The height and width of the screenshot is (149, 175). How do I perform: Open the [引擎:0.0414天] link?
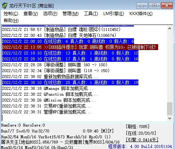[x=142, y=140]
